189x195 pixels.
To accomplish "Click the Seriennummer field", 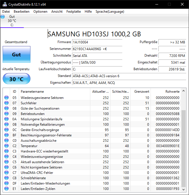I will tap(97, 49).
